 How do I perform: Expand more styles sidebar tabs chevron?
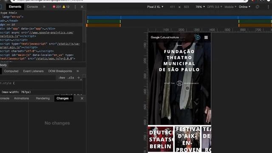coord(78,71)
